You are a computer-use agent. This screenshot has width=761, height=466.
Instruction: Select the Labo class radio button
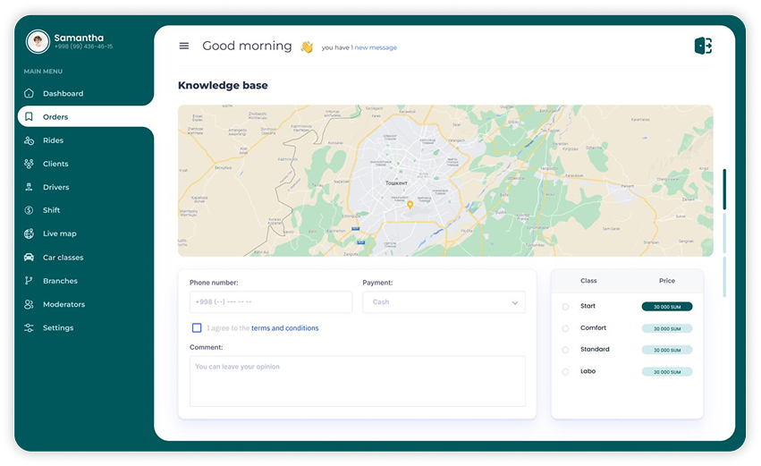pos(565,372)
